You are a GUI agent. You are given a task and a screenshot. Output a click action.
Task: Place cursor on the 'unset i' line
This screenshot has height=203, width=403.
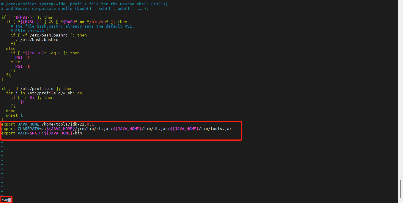tap(14, 115)
